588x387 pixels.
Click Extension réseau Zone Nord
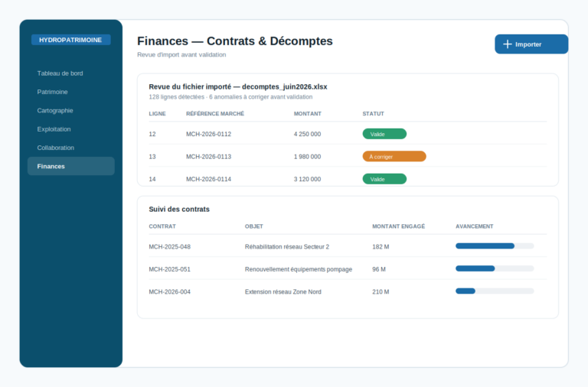pyautogui.click(x=283, y=291)
